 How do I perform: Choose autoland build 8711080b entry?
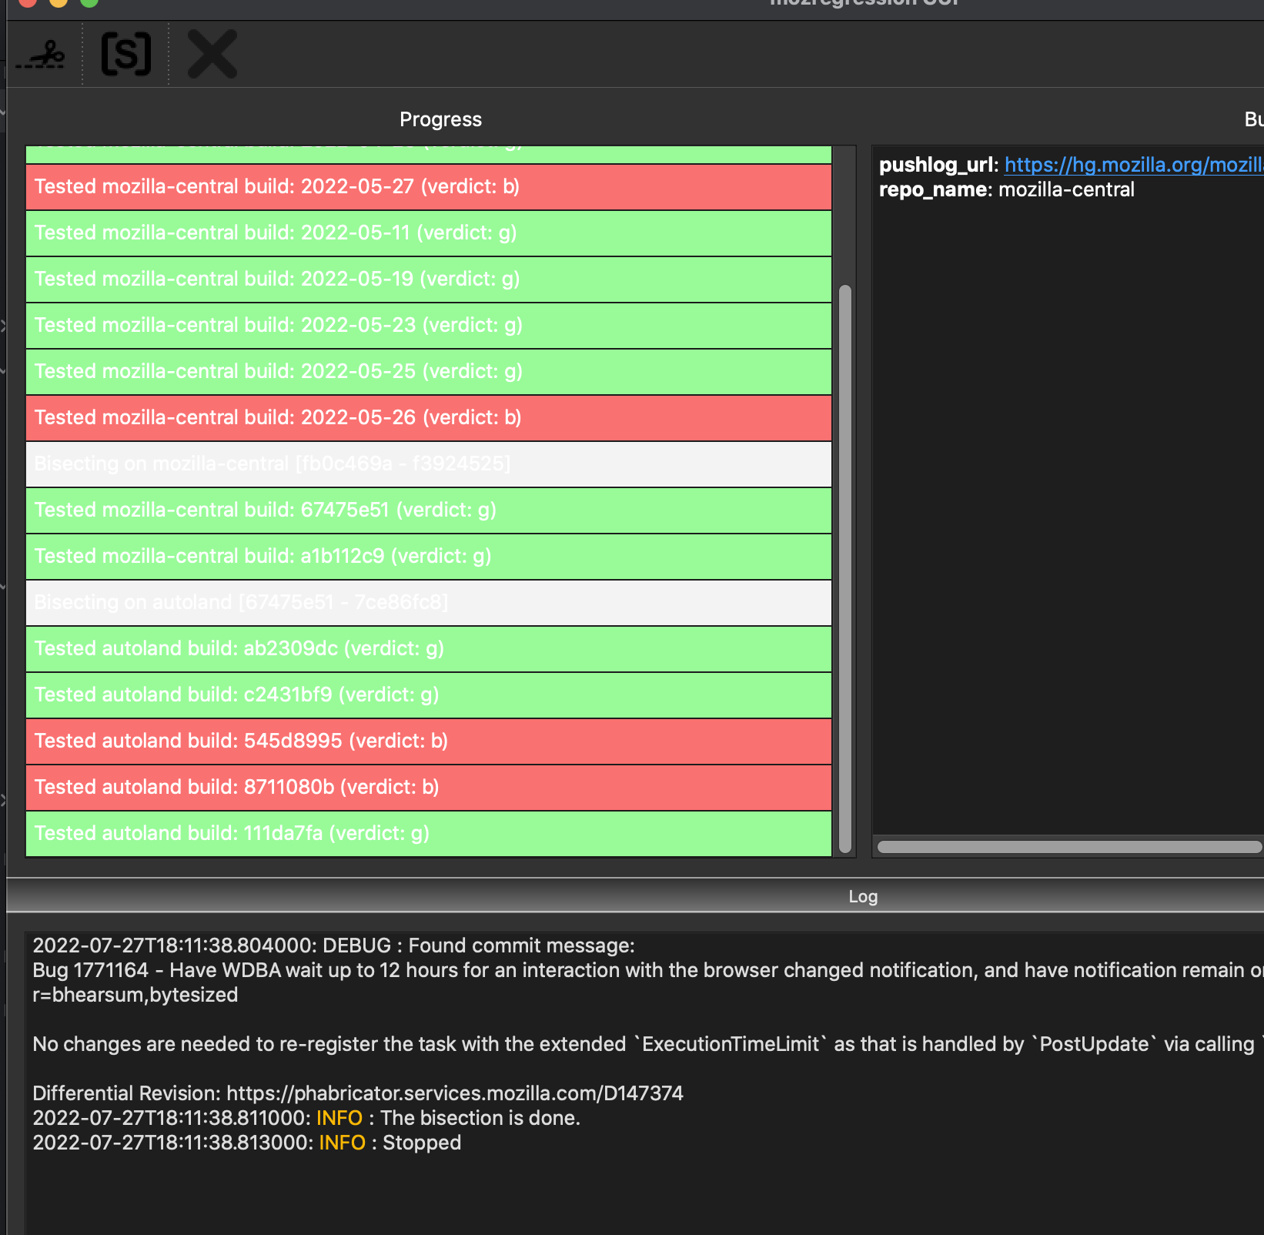(x=428, y=788)
